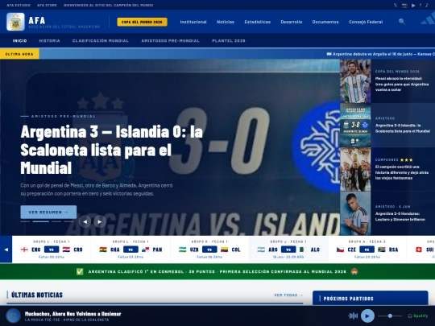Open the GHA vs PAN match card
Screen dimensions: 435x326
(x=130, y=250)
